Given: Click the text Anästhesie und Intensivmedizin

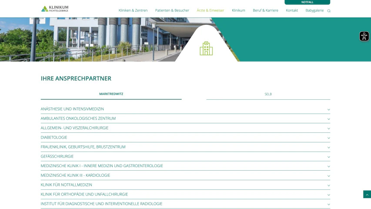Looking at the screenshot, I should 72,109.
